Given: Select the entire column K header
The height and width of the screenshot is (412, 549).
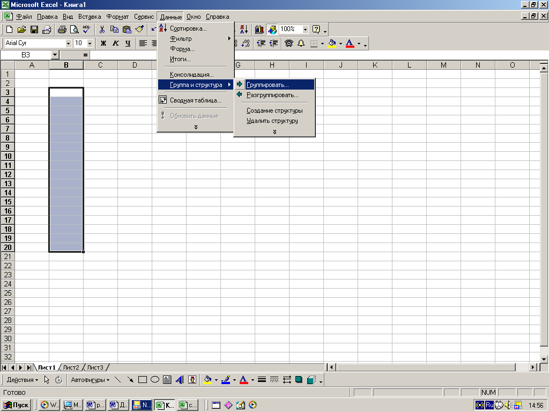Looking at the screenshot, I should point(375,65).
